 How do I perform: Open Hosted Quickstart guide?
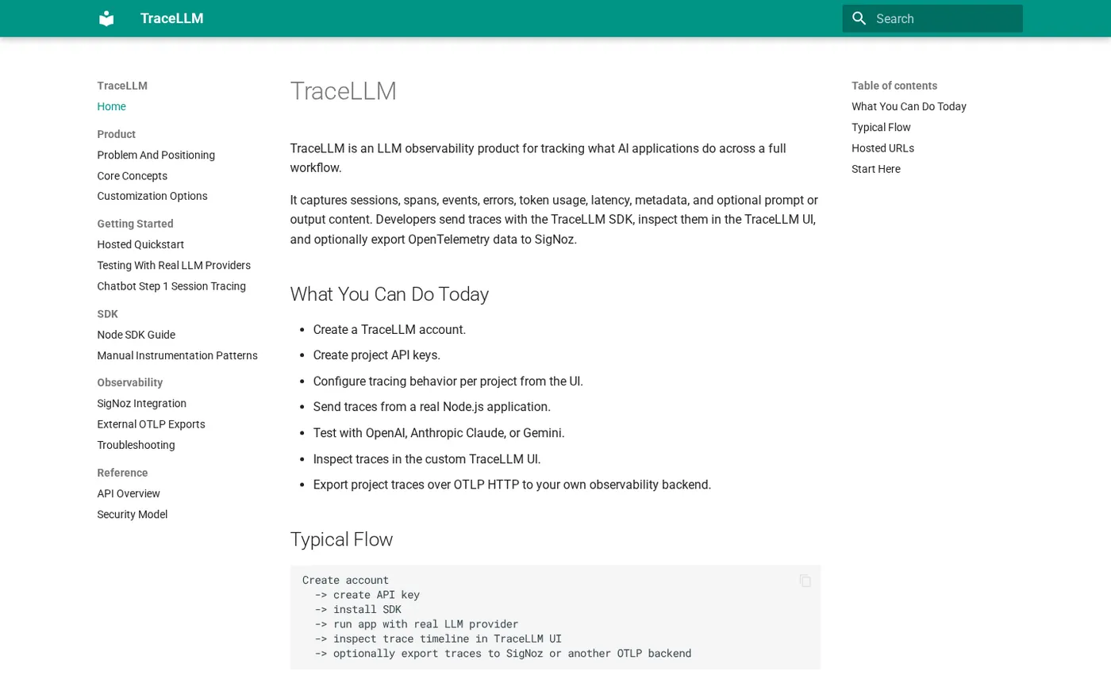pyautogui.click(x=140, y=244)
